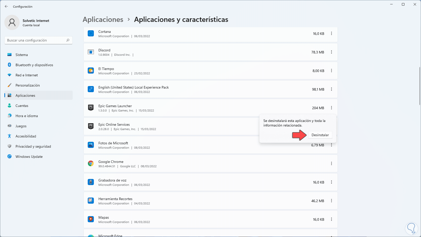Click the 204 MB size value

318,108
